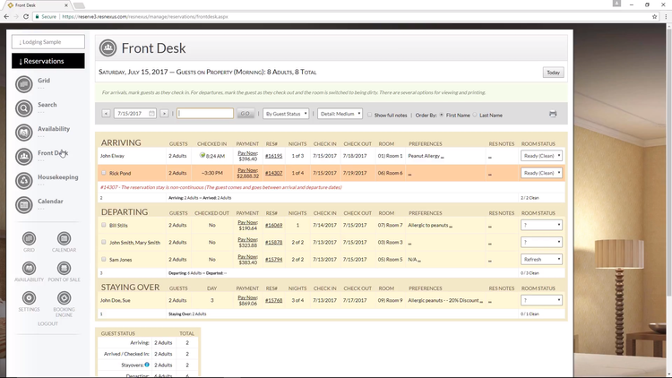Tick the Sam Jones checkbox
This screenshot has width=672, height=378.
(103, 259)
